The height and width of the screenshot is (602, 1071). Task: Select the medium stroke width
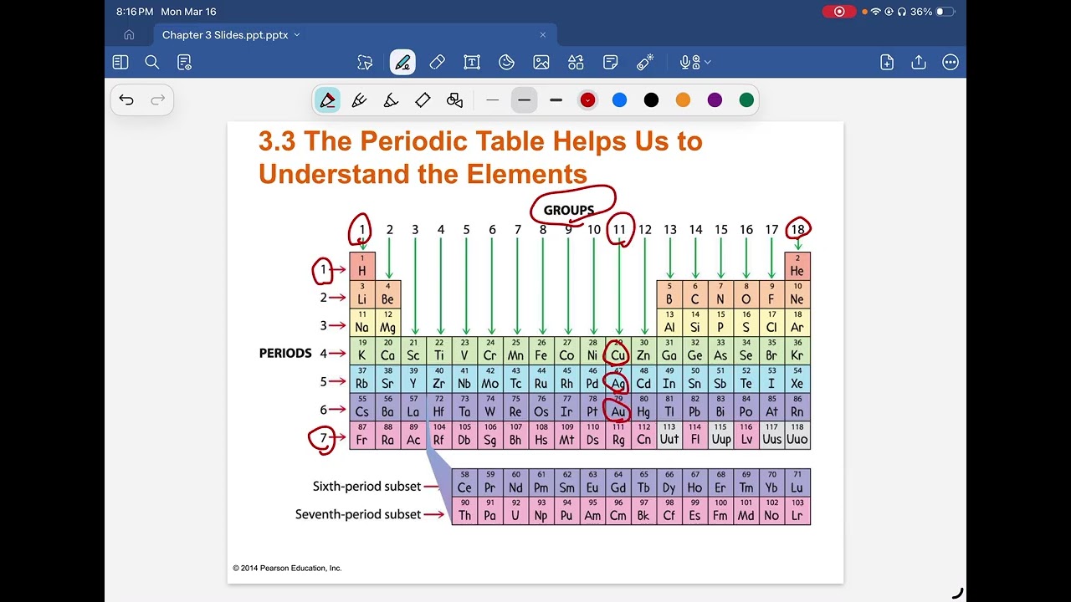coord(524,100)
